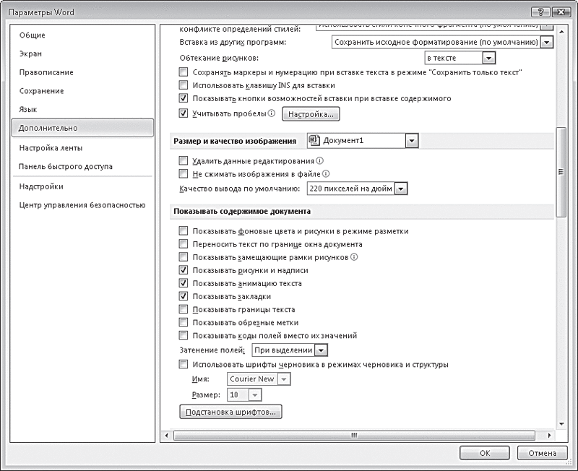The width and height of the screenshot is (578, 471).
Task: Click vertical scrollbar thumb
Action: tap(561, 172)
